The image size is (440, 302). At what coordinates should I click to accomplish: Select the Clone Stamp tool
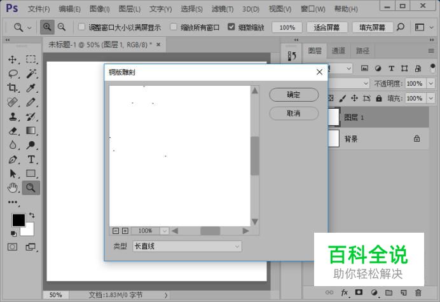pos(13,116)
